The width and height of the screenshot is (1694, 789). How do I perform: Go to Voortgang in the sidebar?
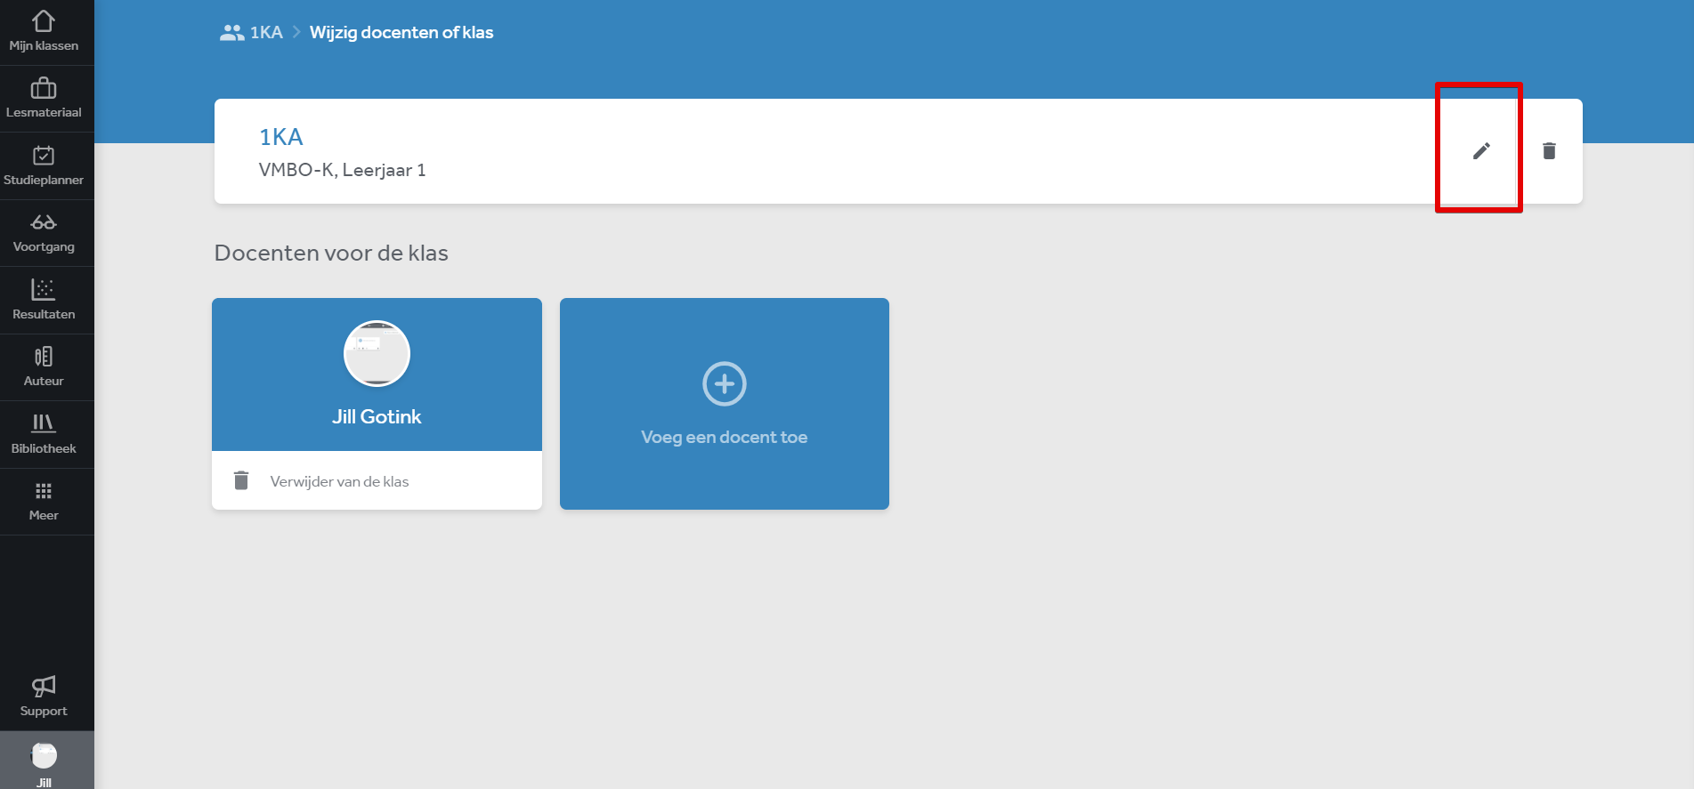[44, 233]
